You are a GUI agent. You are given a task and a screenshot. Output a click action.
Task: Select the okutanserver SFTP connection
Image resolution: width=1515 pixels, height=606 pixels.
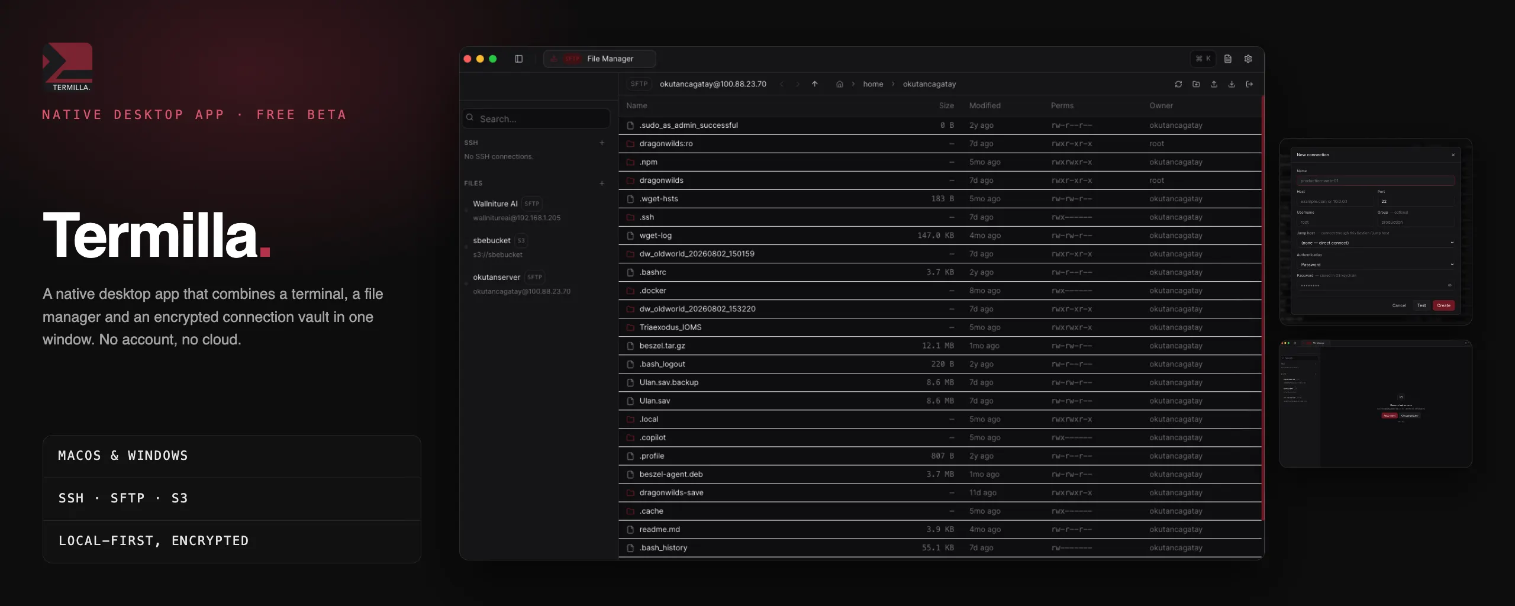coord(536,283)
